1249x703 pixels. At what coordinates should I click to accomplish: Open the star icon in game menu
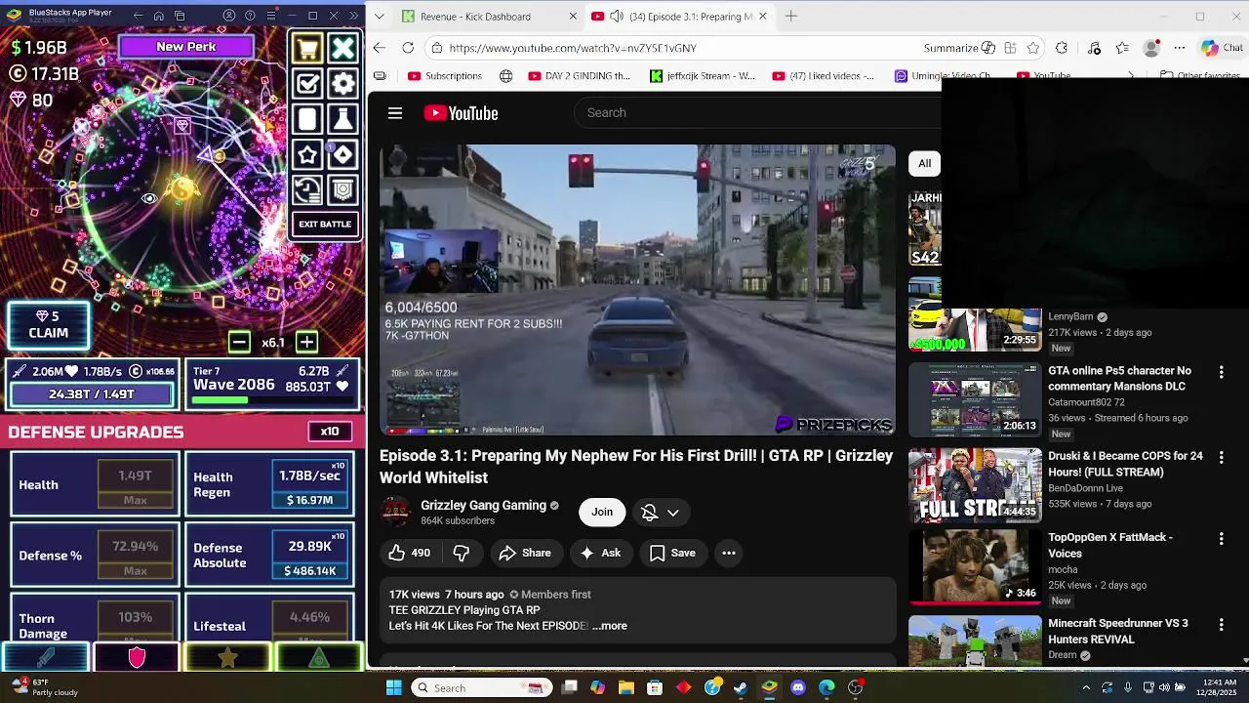click(x=307, y=154)
